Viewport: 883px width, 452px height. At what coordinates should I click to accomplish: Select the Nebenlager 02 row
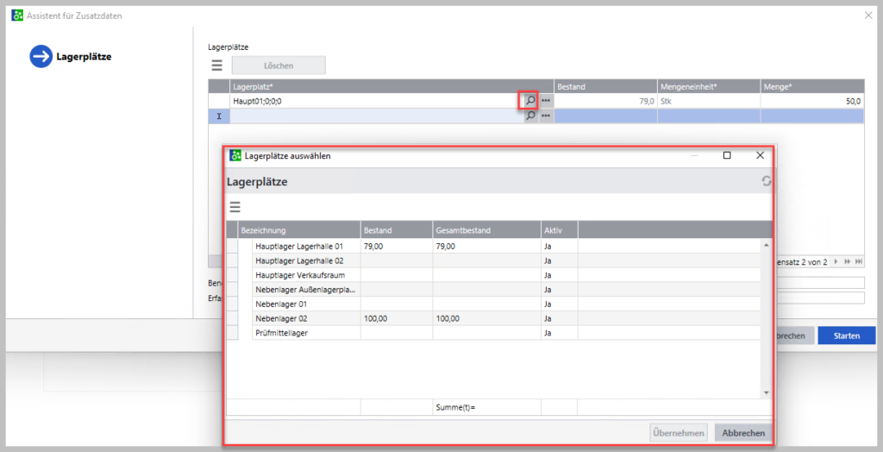point(494,318)
